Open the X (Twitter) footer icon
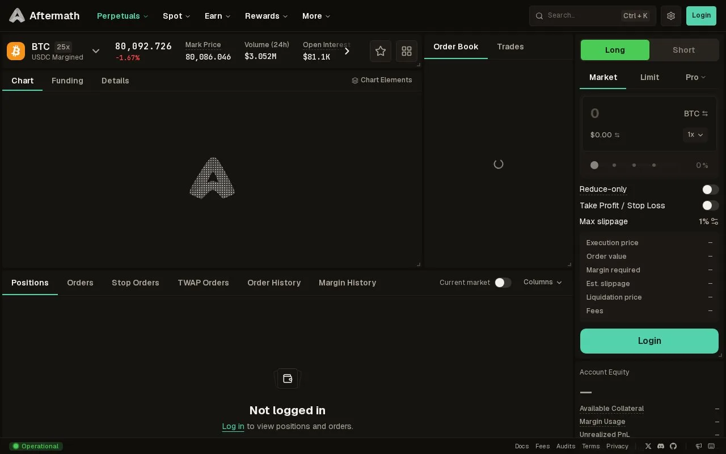This screenshot has width=726, height=454. pyautogui.click(x=648, y=446)
